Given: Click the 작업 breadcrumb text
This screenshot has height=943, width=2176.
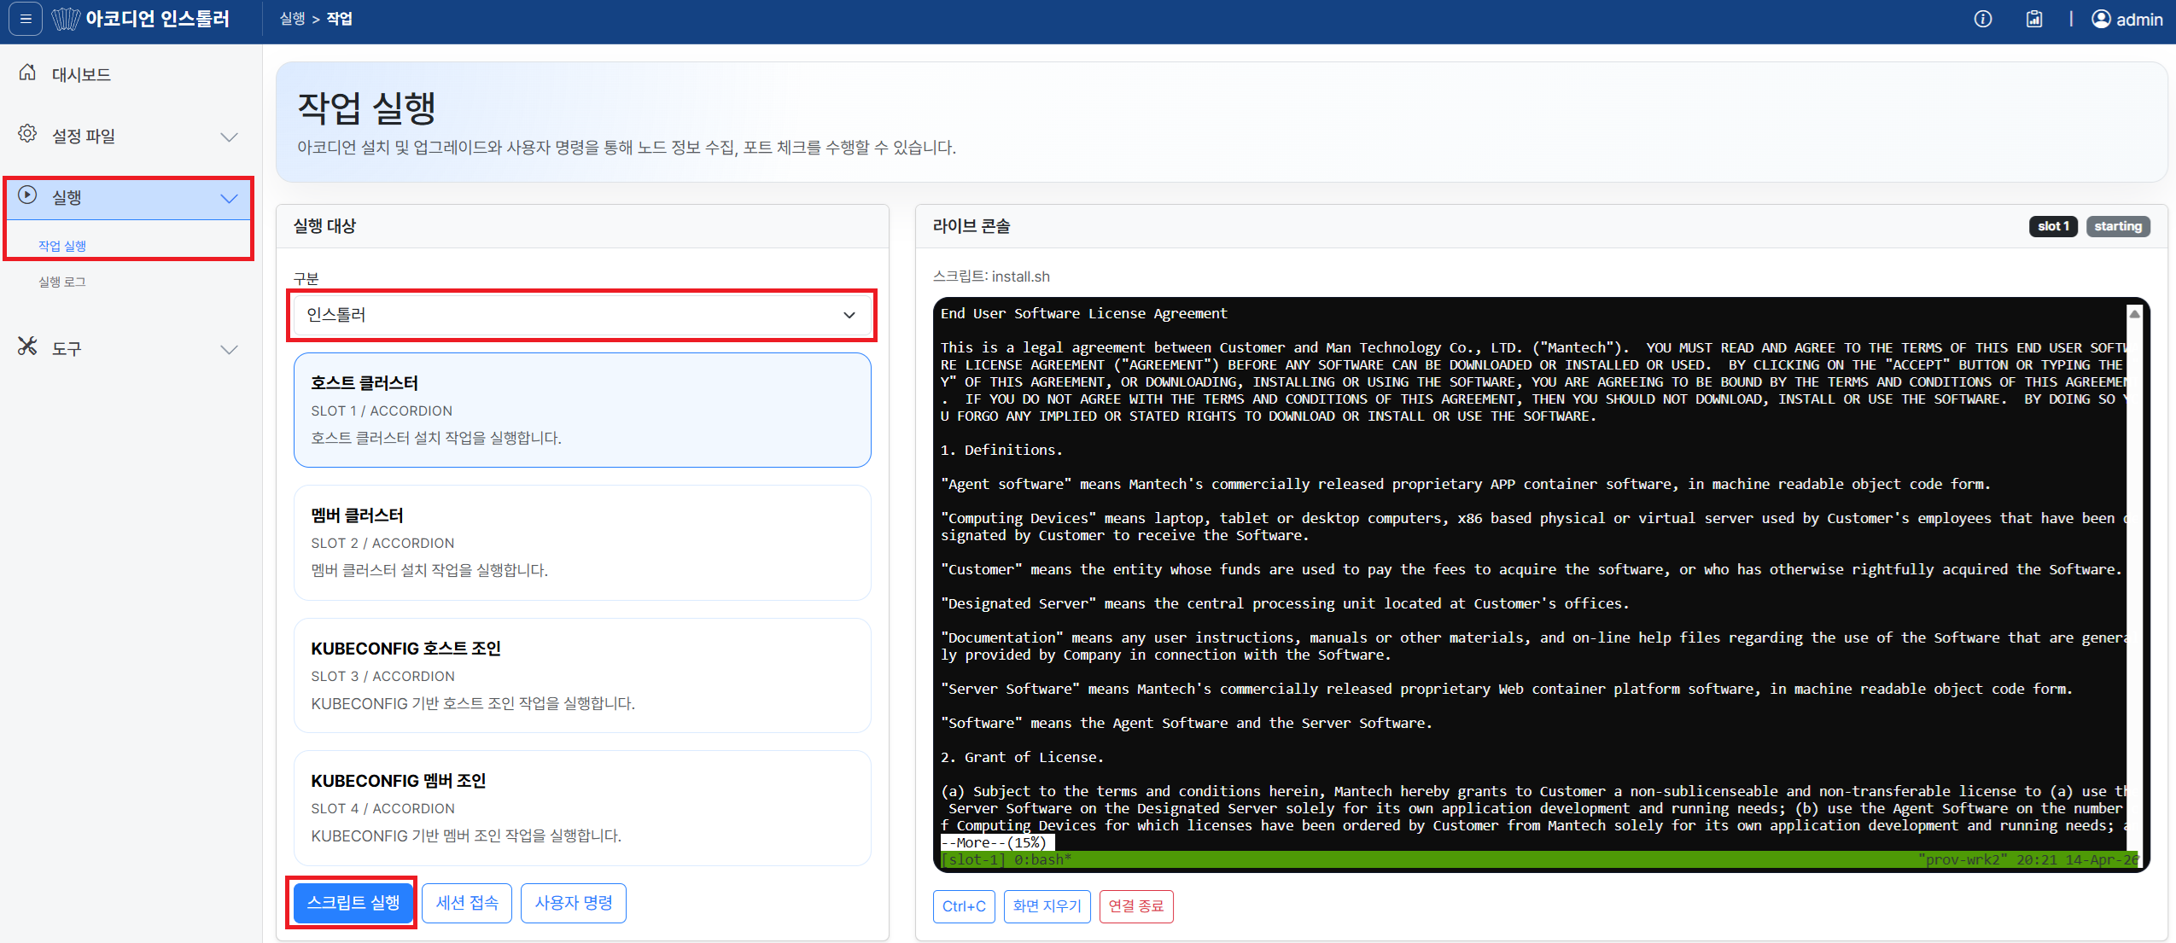Looking at the screenshot, I should coord(339,19).
